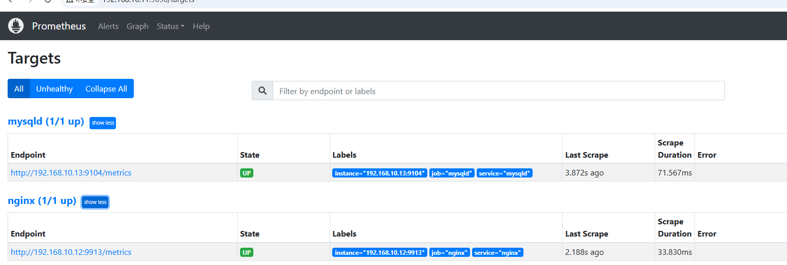Click the service="nginx" label badge
Image resolution: width=787 pixels, height=265 pixels.
(498, 252)
